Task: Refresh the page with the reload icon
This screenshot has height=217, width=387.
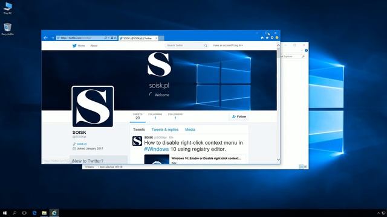Action: [115, 38]
